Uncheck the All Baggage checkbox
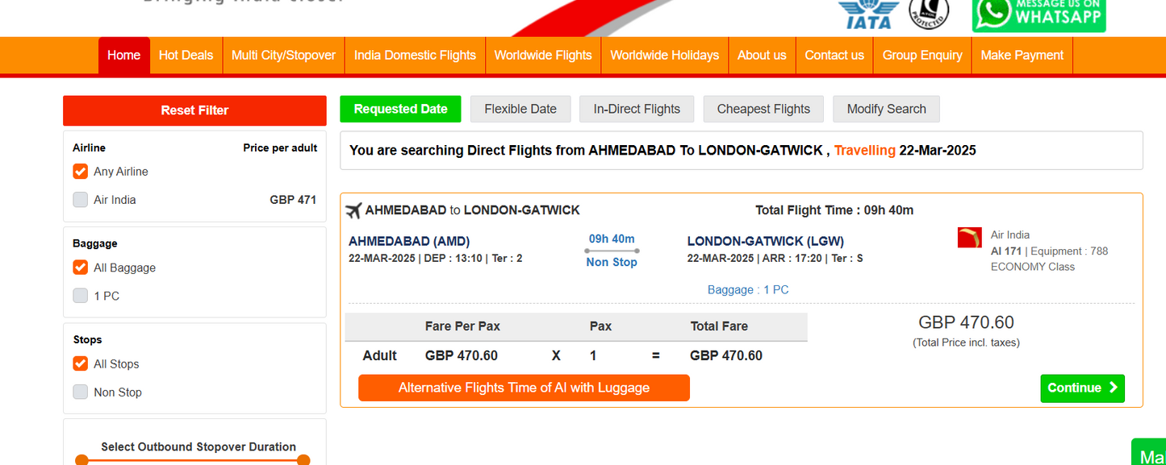This screenshot has width=1166, height=465. pos(80,268)
